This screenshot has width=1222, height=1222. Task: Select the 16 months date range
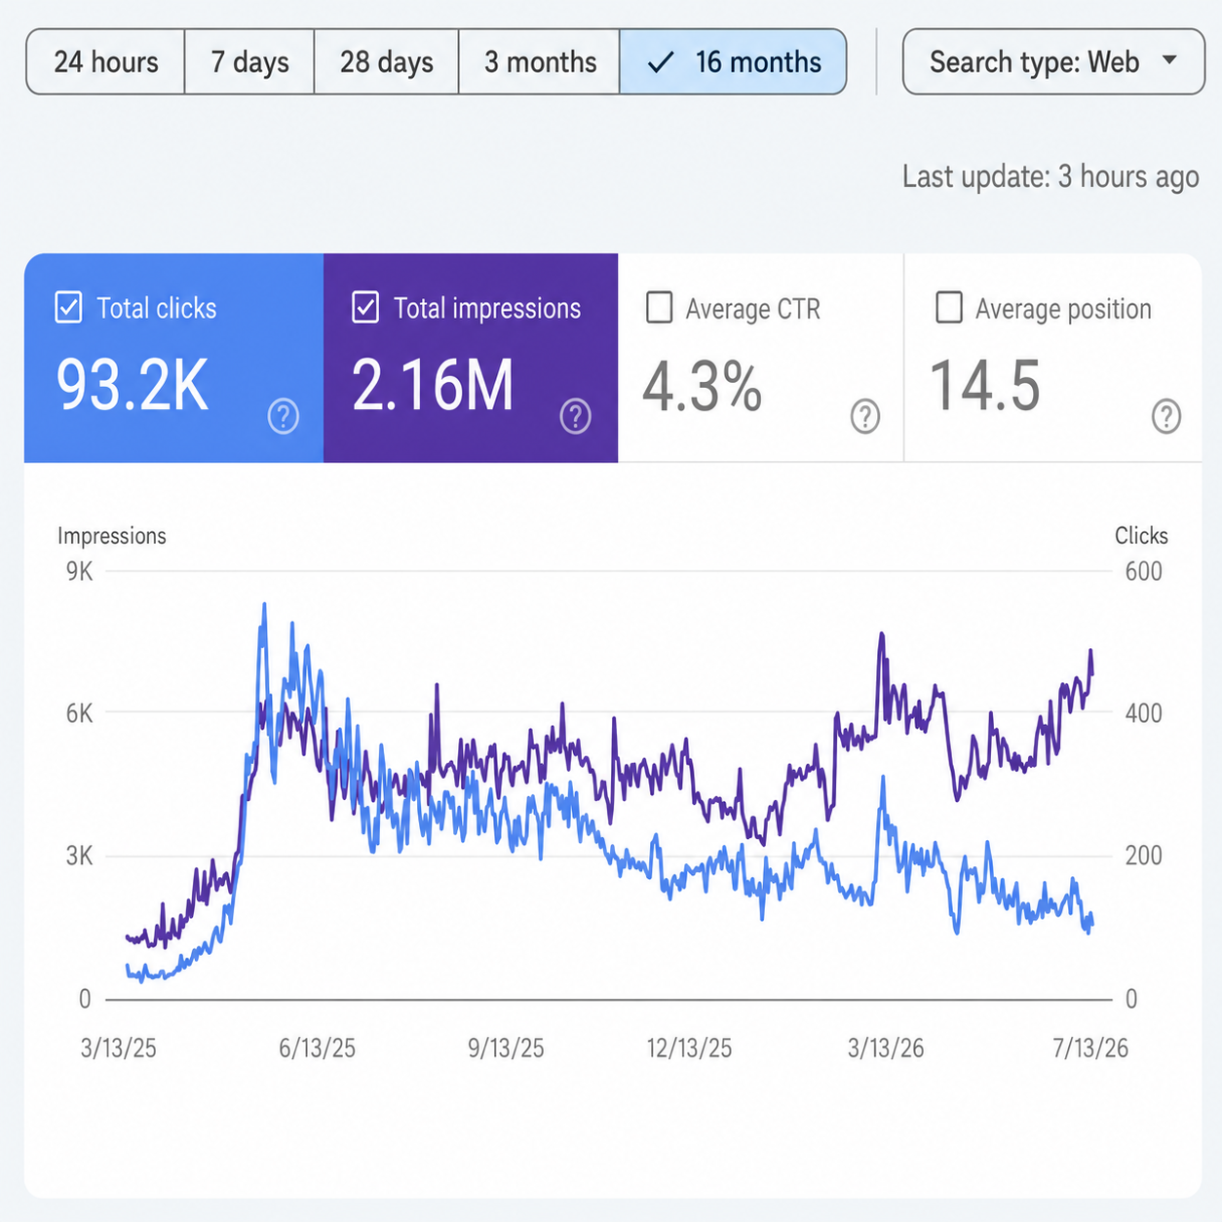(x=733, y=61)
